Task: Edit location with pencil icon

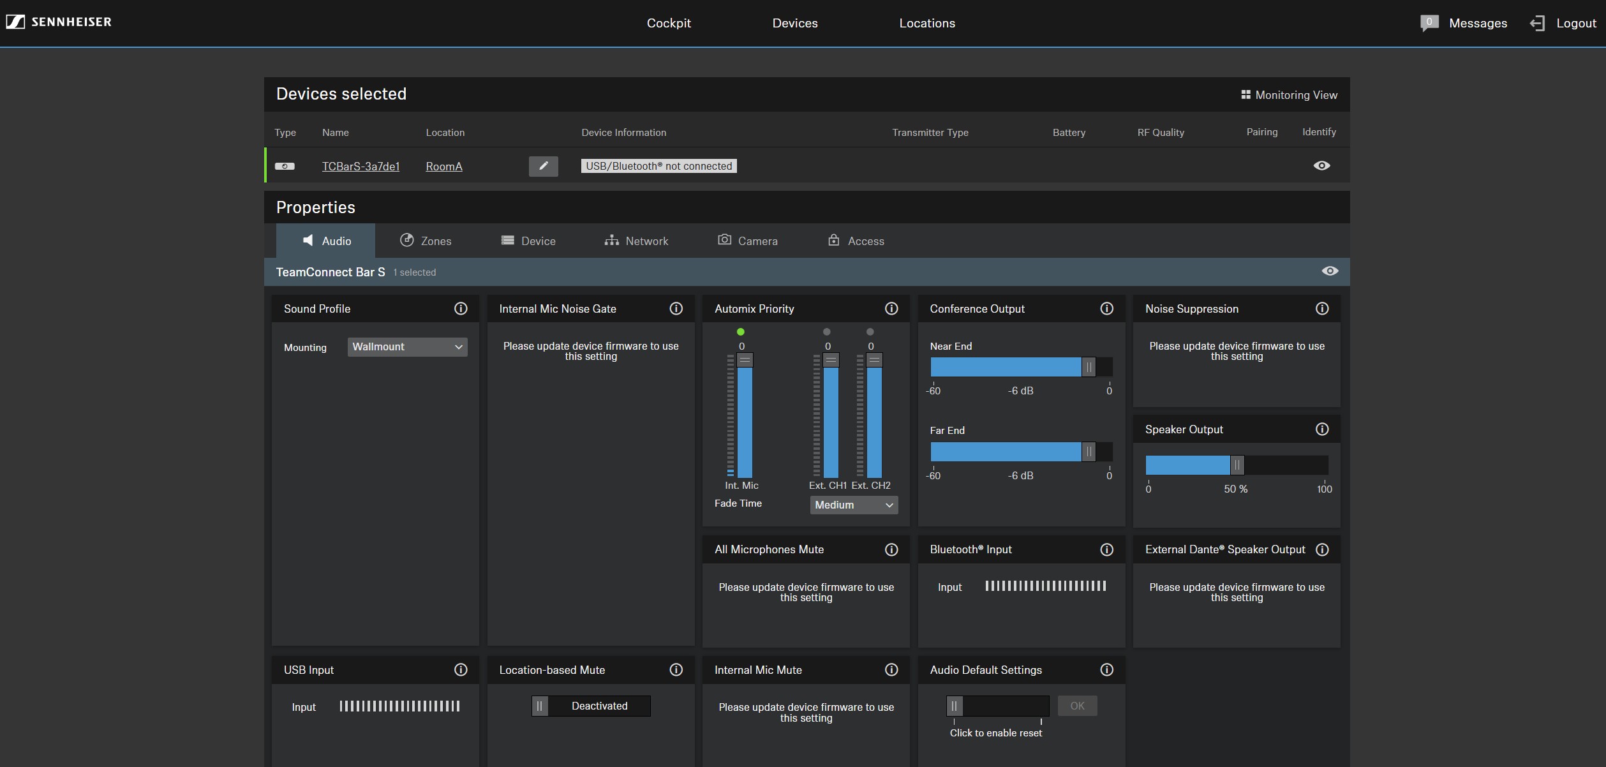Action: 544,166
